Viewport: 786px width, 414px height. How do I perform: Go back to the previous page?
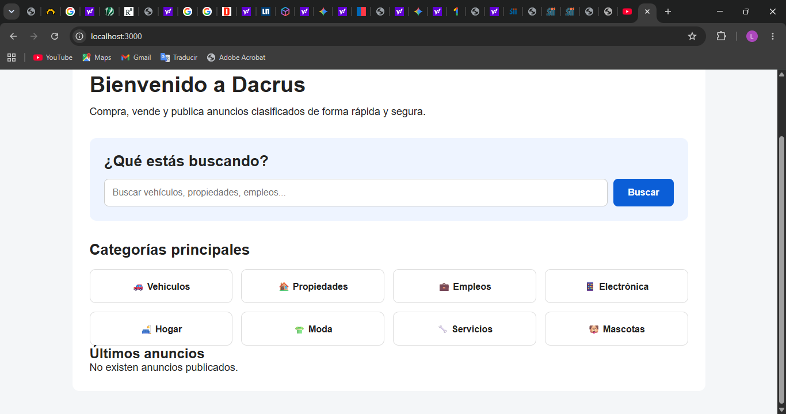(13, 36)
